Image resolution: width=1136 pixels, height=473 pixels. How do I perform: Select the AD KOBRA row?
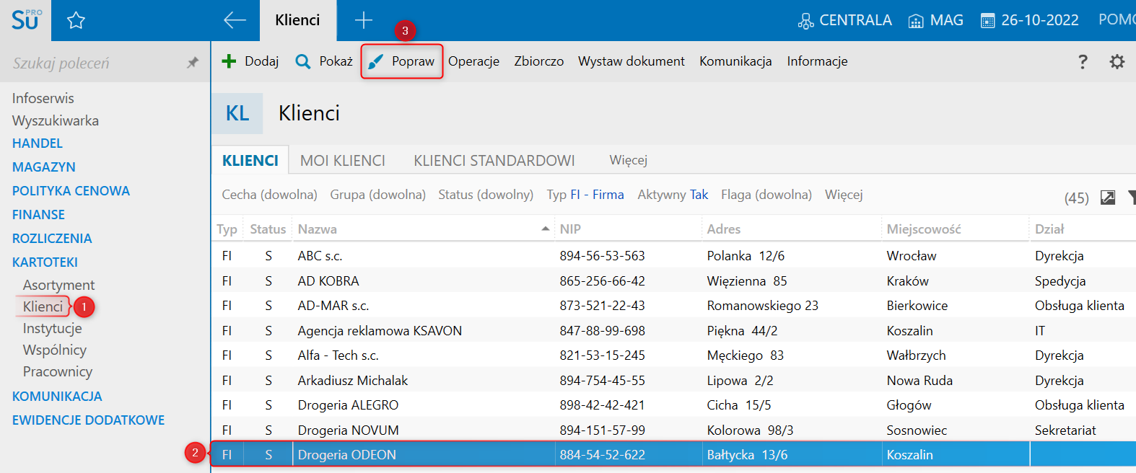(673, 280)
